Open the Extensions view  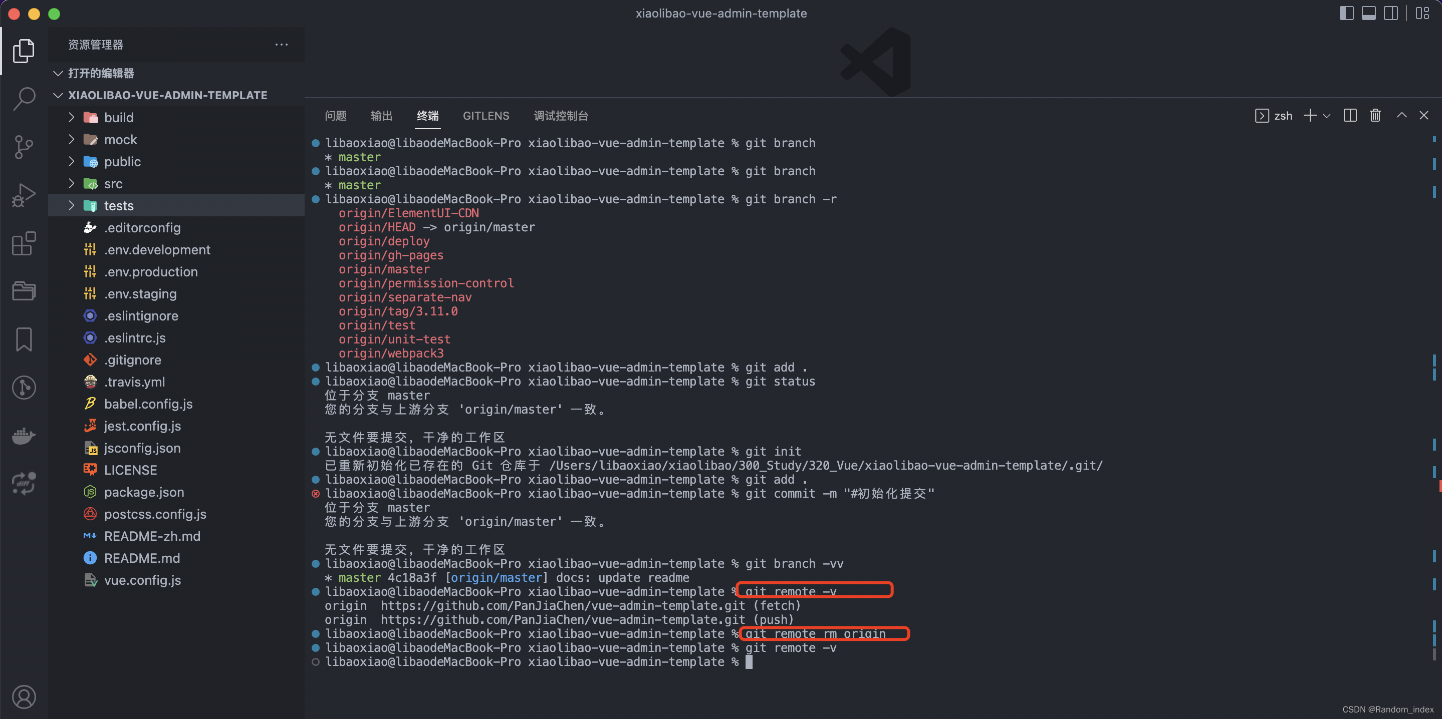pos(24,243)
